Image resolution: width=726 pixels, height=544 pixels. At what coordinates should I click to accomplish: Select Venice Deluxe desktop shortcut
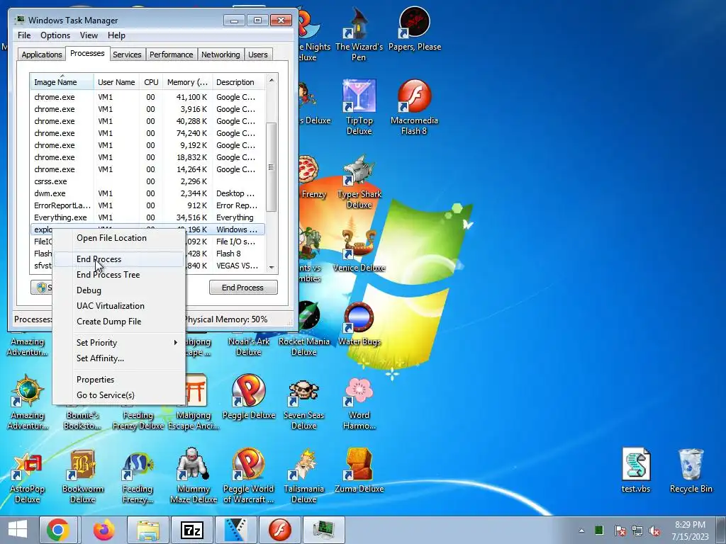359,250
